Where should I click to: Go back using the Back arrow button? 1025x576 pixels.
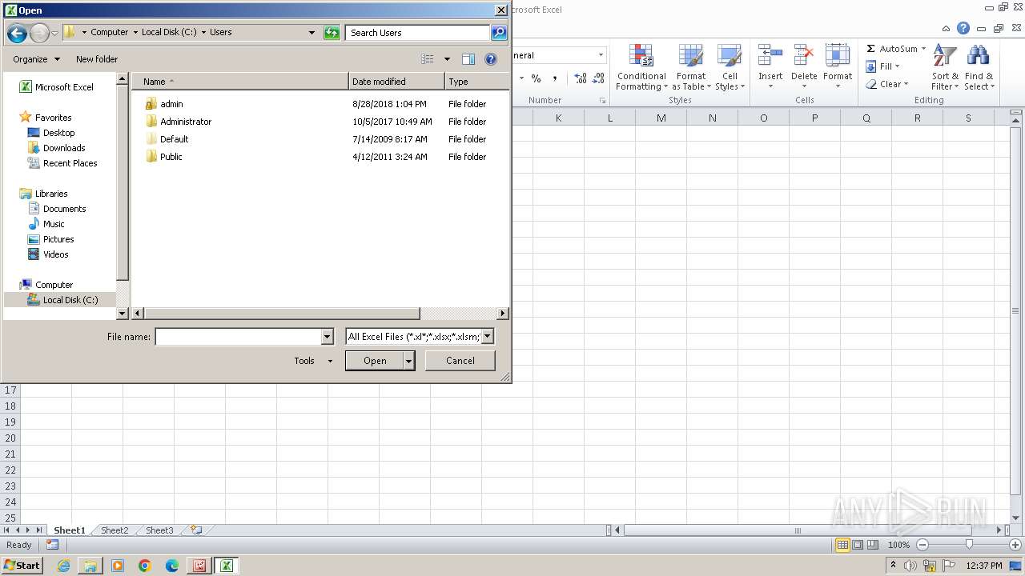click(x=17, y=33)
